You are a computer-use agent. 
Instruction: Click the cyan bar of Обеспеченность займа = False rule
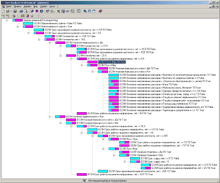click(28, 23)
